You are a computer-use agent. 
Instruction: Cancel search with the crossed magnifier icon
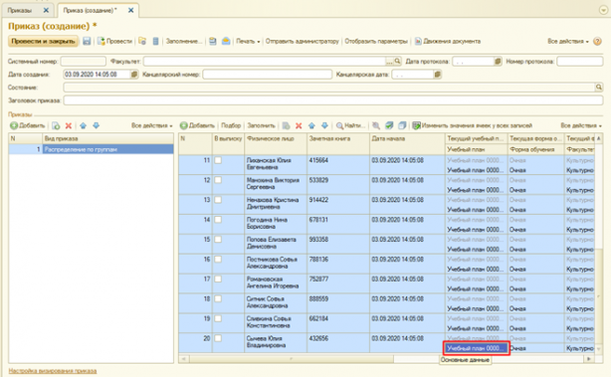click(376, 125)
